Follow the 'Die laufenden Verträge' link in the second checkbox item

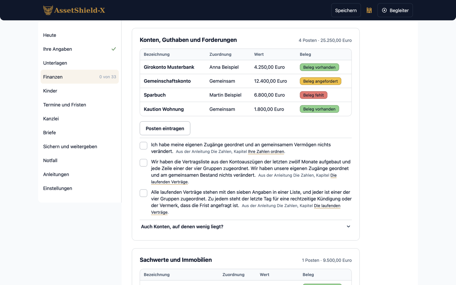(169, 182)
